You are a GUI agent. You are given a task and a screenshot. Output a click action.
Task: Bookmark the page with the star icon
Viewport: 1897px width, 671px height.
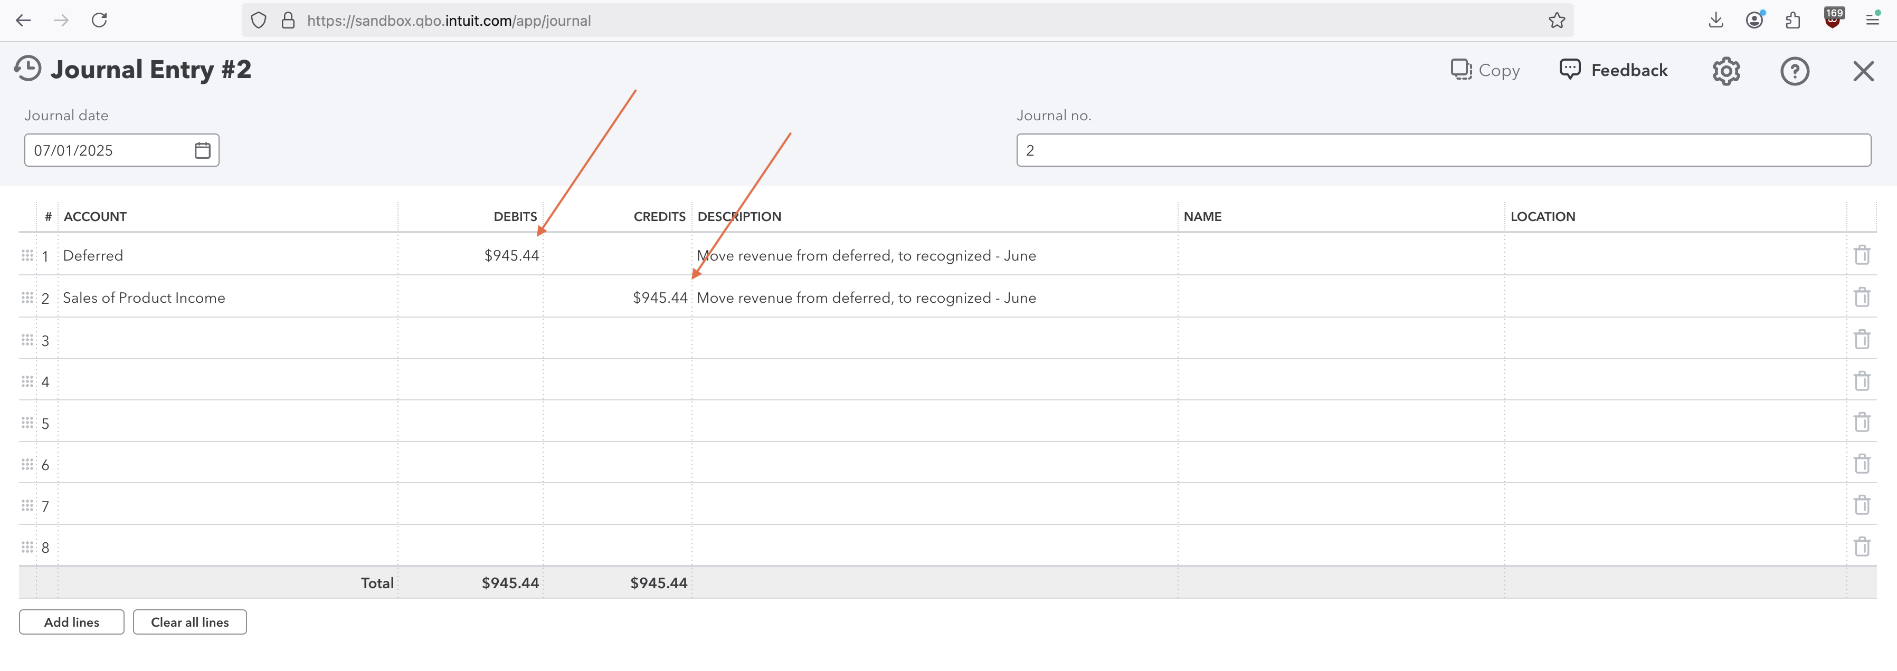pos(1556,20)
